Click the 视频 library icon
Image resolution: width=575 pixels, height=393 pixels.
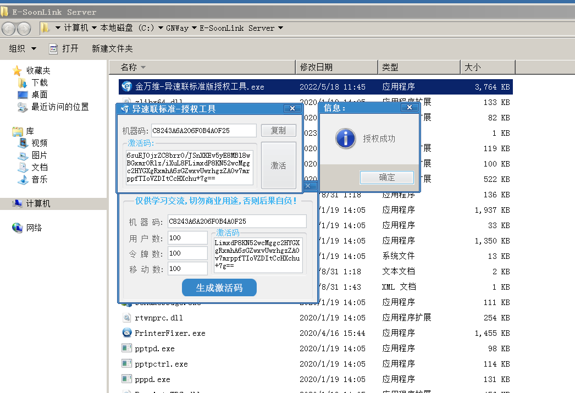(23, 143)
